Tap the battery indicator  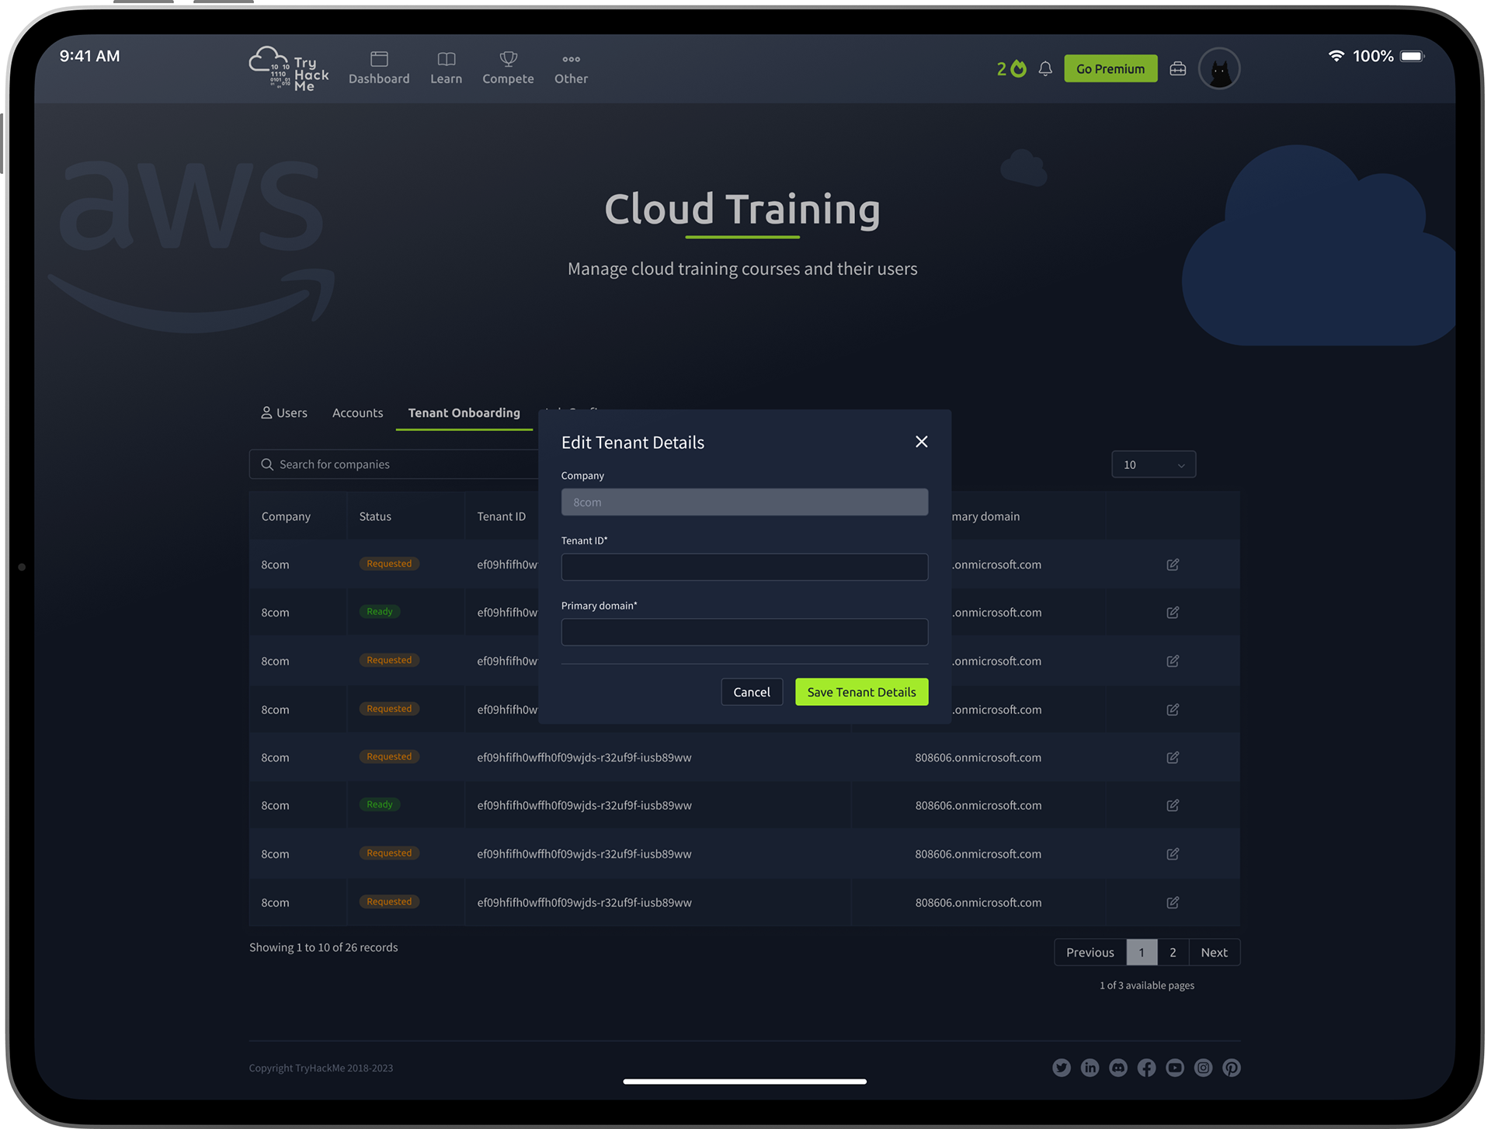tap(1413, 56)
